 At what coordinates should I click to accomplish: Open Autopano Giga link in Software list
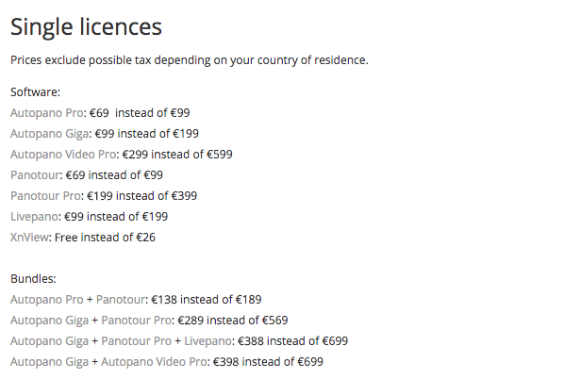coord(50,134)
